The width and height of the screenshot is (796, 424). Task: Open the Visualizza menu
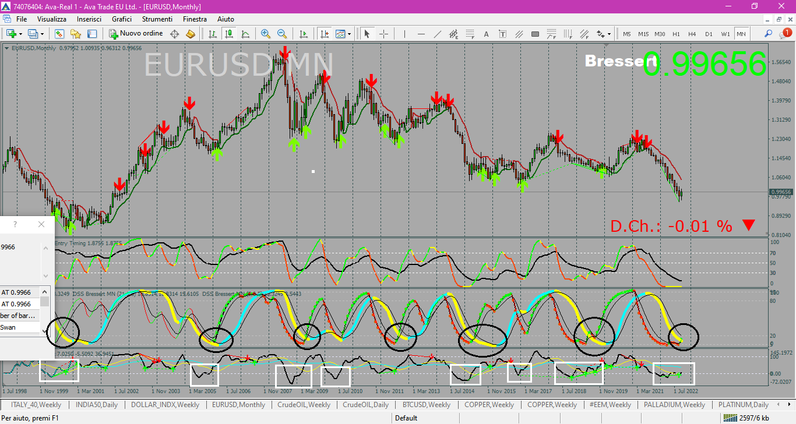pyautogui.click(x=52, y=19)
